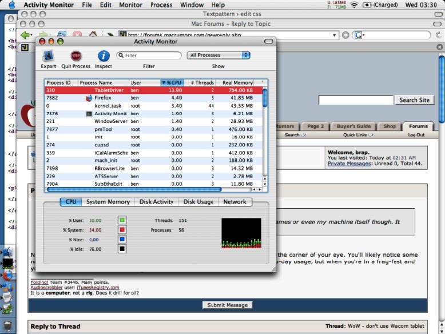Viewport: 445px width, 334px height.
Task: Click the process list vertical scrollbar thumb
Action: (x=265, y=98)
